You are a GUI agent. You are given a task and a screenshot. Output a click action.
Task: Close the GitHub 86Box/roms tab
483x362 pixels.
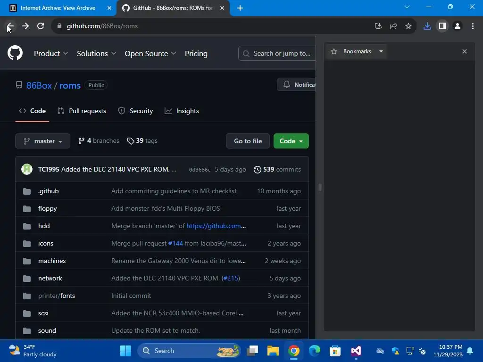click(222, 8)
